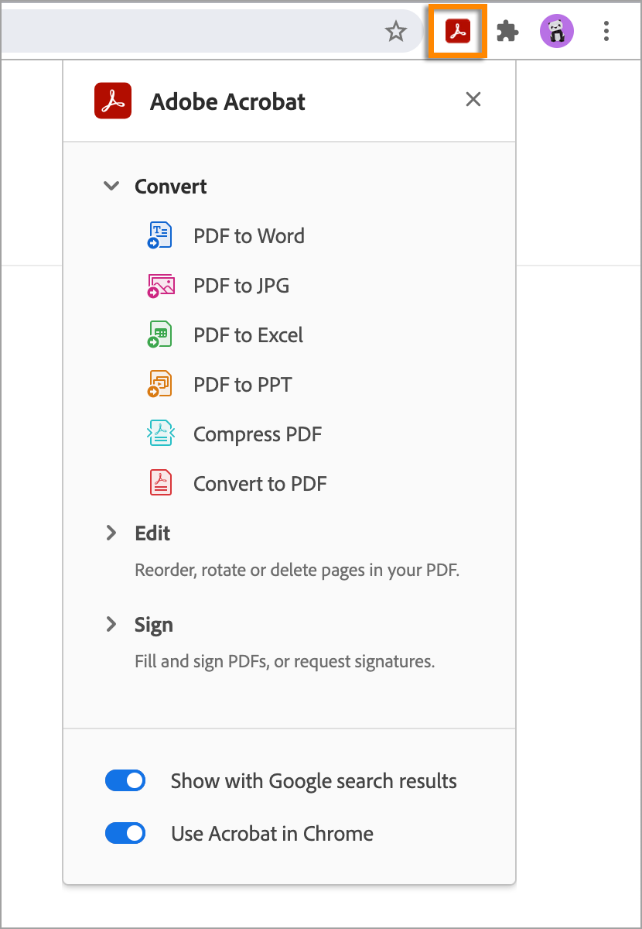The image size is (642, 929).
Task: Close the Adobe Acrobat popup
Action: (x=473, y=99)
